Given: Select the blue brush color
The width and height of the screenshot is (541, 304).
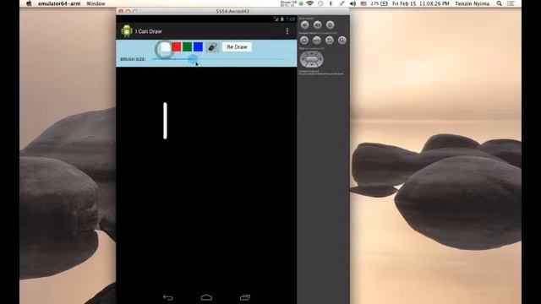Looking at the screenshot, I should click(x=198, y=47).
